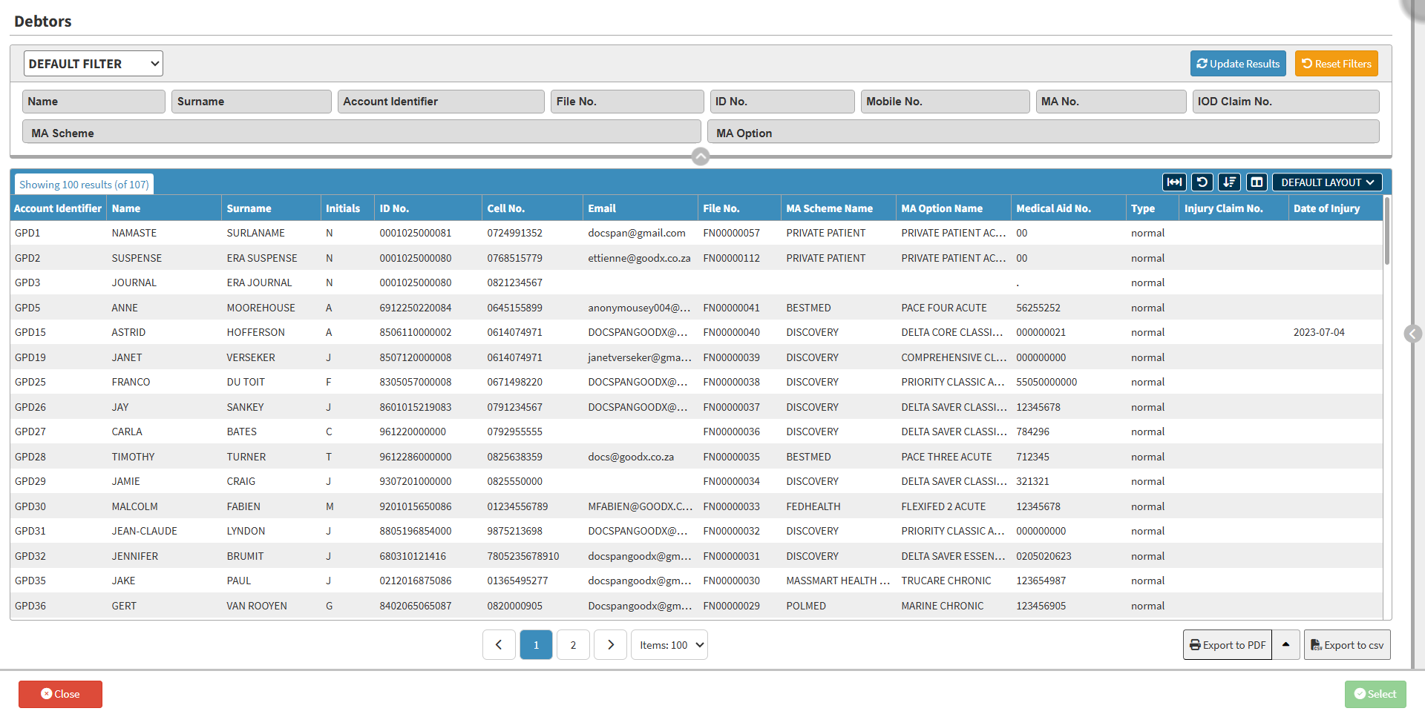Screen dimensions: 1425x714
Task: Click the Update Results button
Action: point(1238,64)
